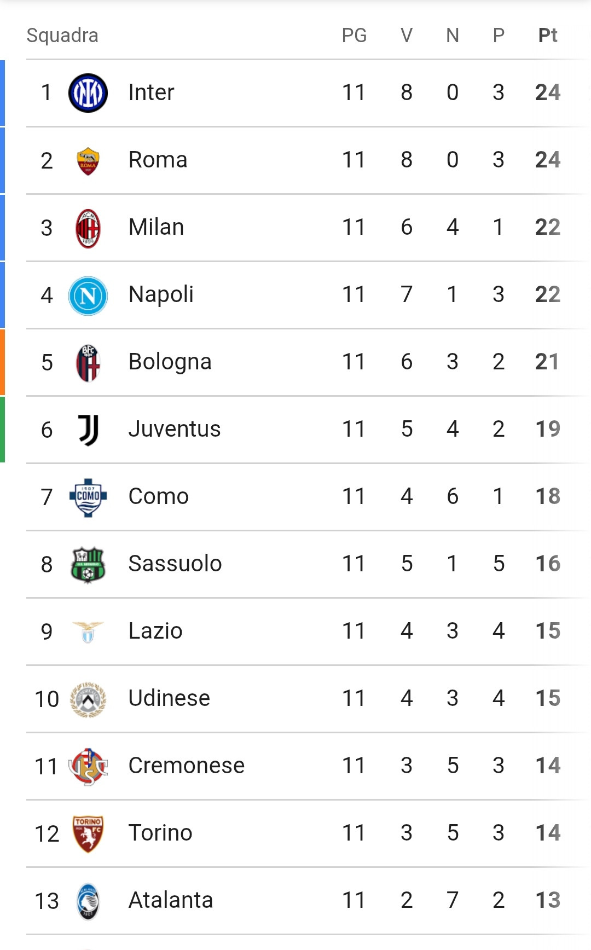Viewport: 591px width, 950px height.
Task: Click the Atalanta team logo
Action: click(88, 901)
